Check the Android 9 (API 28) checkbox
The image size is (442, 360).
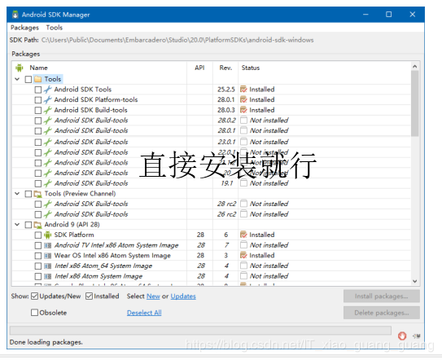(x=28, y=225)
